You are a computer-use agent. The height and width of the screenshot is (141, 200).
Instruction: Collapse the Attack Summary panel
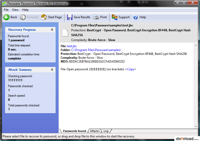[52, 70]
